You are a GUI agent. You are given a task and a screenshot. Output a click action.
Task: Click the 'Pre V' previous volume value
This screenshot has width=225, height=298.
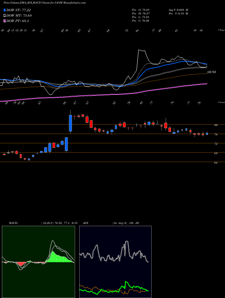click(x=179, y=14)
